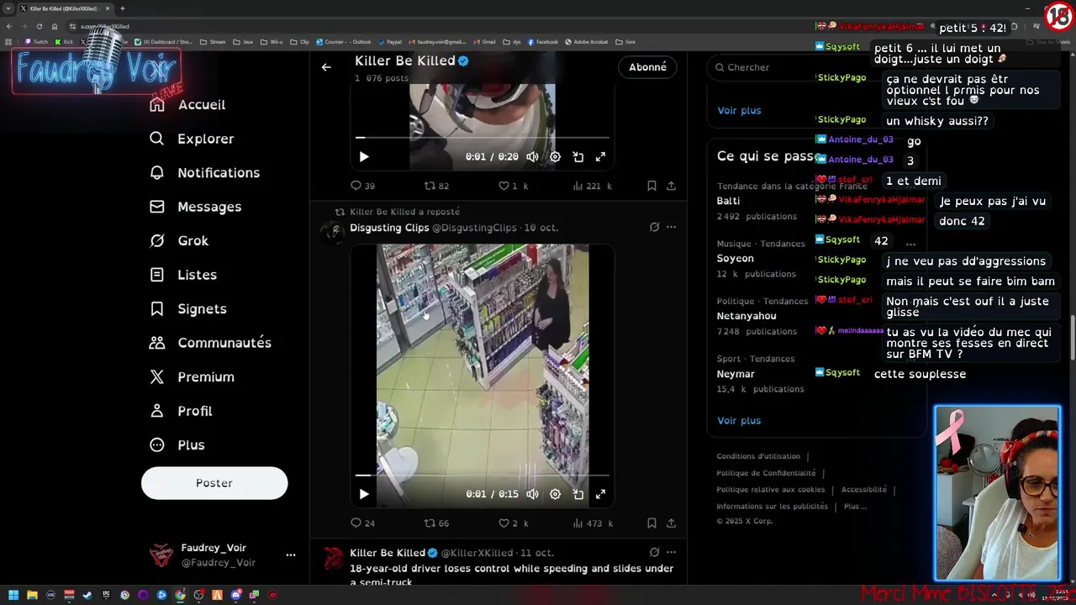Screen dimensions: 1076x605
Task: Like the post with 1 k likes
Action: (x=513, y=186)
